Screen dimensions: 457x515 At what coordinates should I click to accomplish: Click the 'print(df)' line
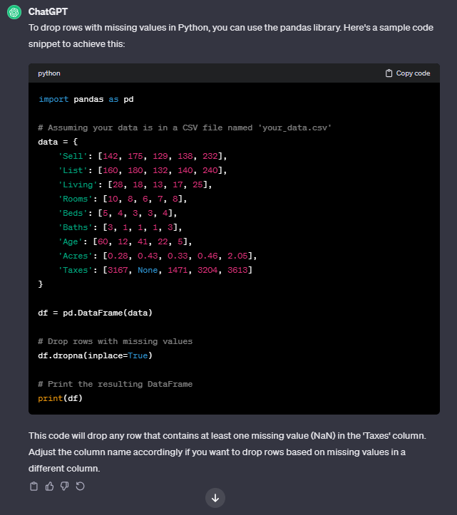[x=60, y=398]
